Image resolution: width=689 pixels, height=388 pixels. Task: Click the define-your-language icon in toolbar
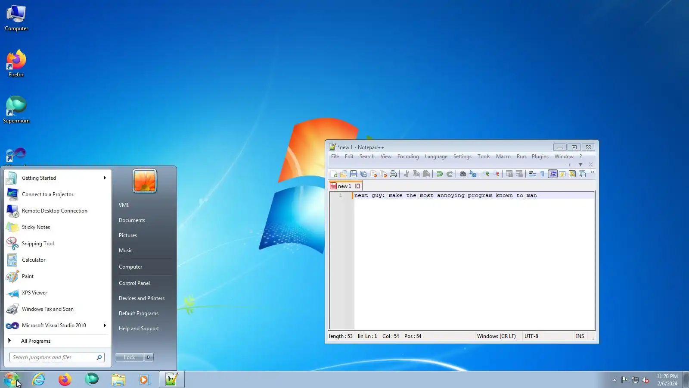coord(562,174)
